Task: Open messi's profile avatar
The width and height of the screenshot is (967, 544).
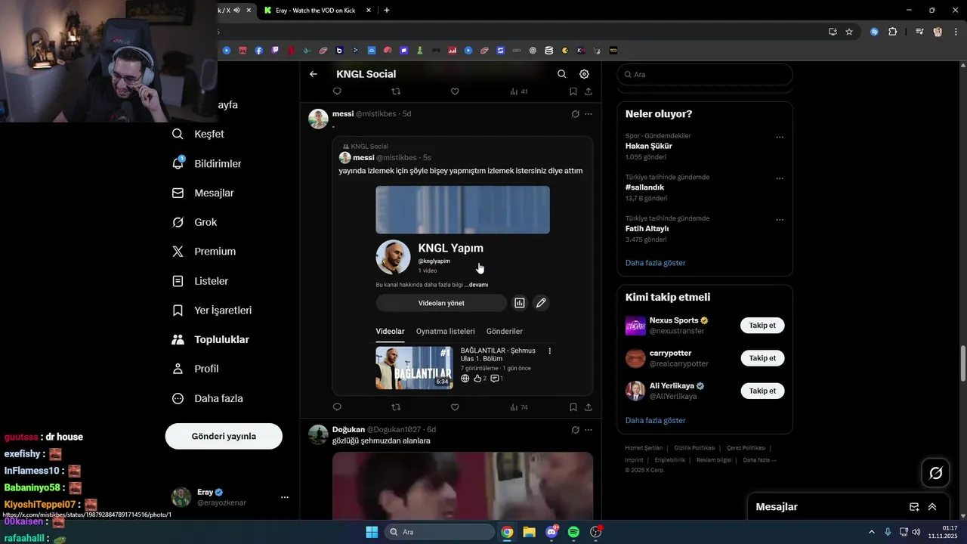Action: pos(318,119)
